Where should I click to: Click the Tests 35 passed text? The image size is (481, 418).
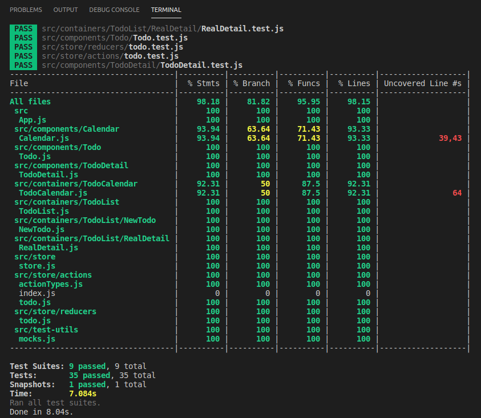coord(90,376)
